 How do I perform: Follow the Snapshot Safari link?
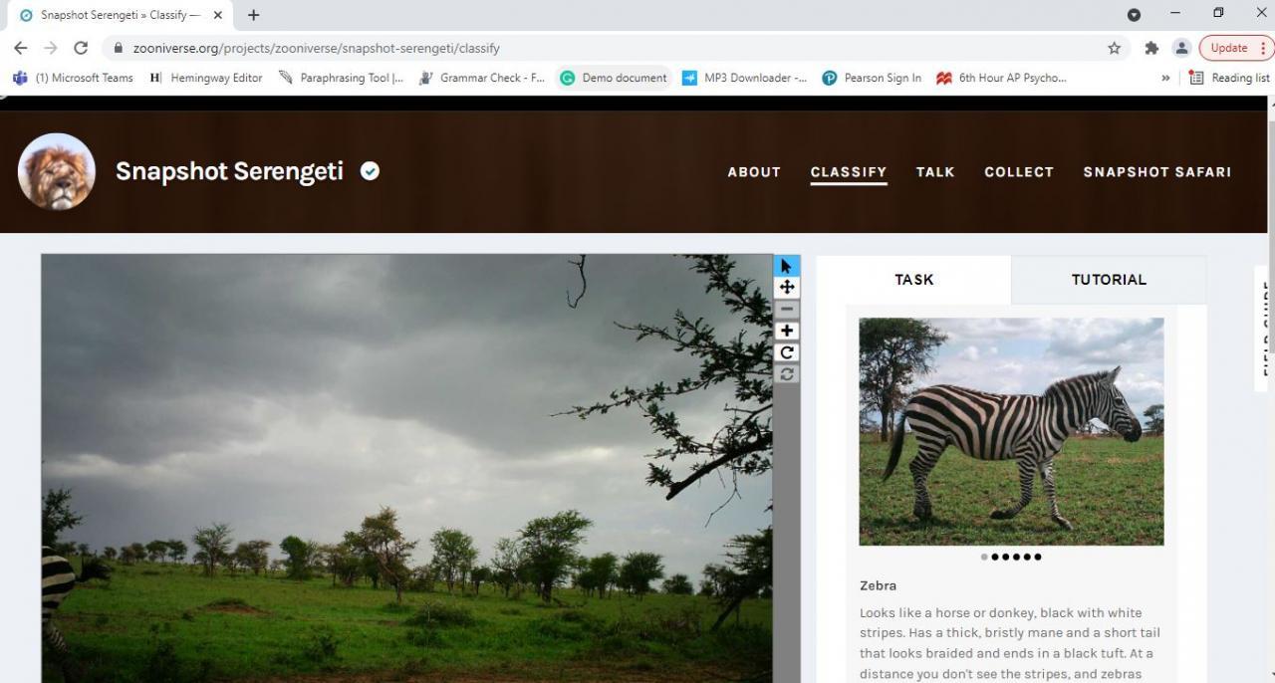(x=1157, y=172)
